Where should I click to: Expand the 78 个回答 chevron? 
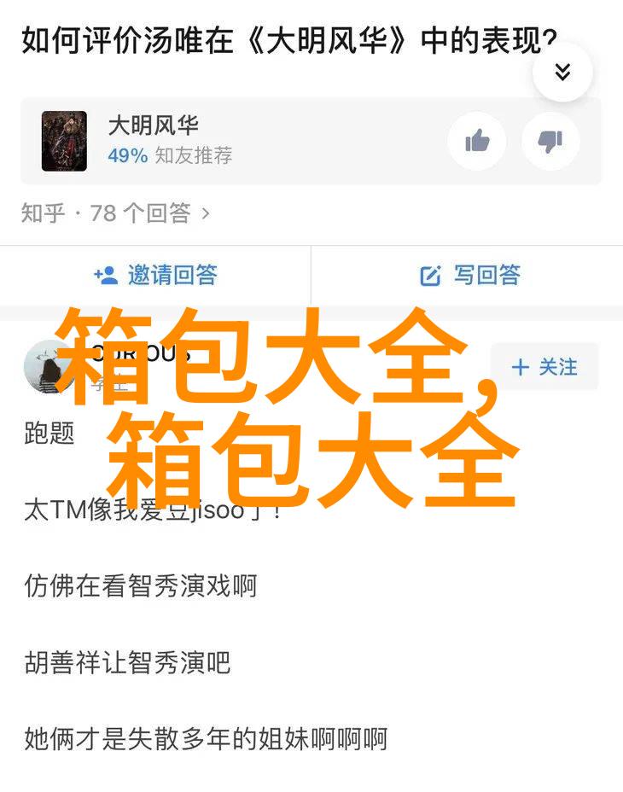206,213
